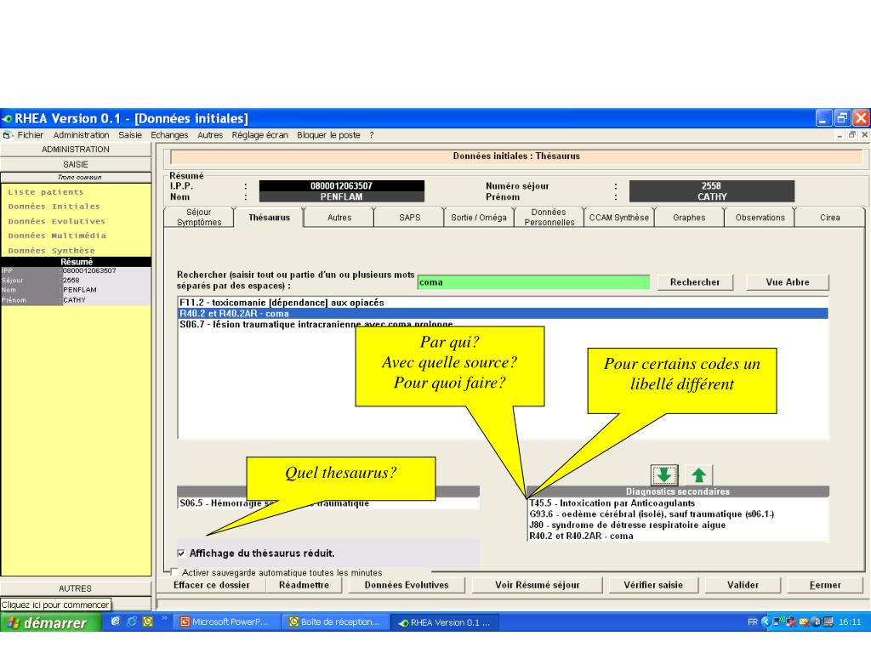This screenshot has height=653, width=871.
Task: Open the Fichier menu
Action: (30, 135)
